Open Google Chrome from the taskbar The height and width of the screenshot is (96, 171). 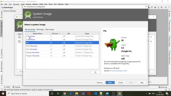pyautogui.click(x=64, y=94)
